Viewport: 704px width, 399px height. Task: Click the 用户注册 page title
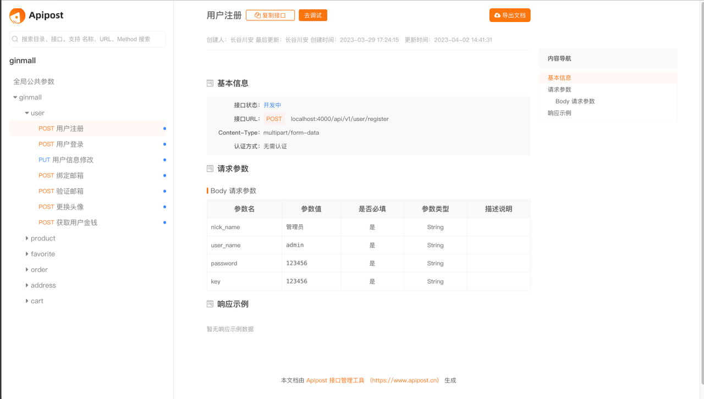coord(224,15)
